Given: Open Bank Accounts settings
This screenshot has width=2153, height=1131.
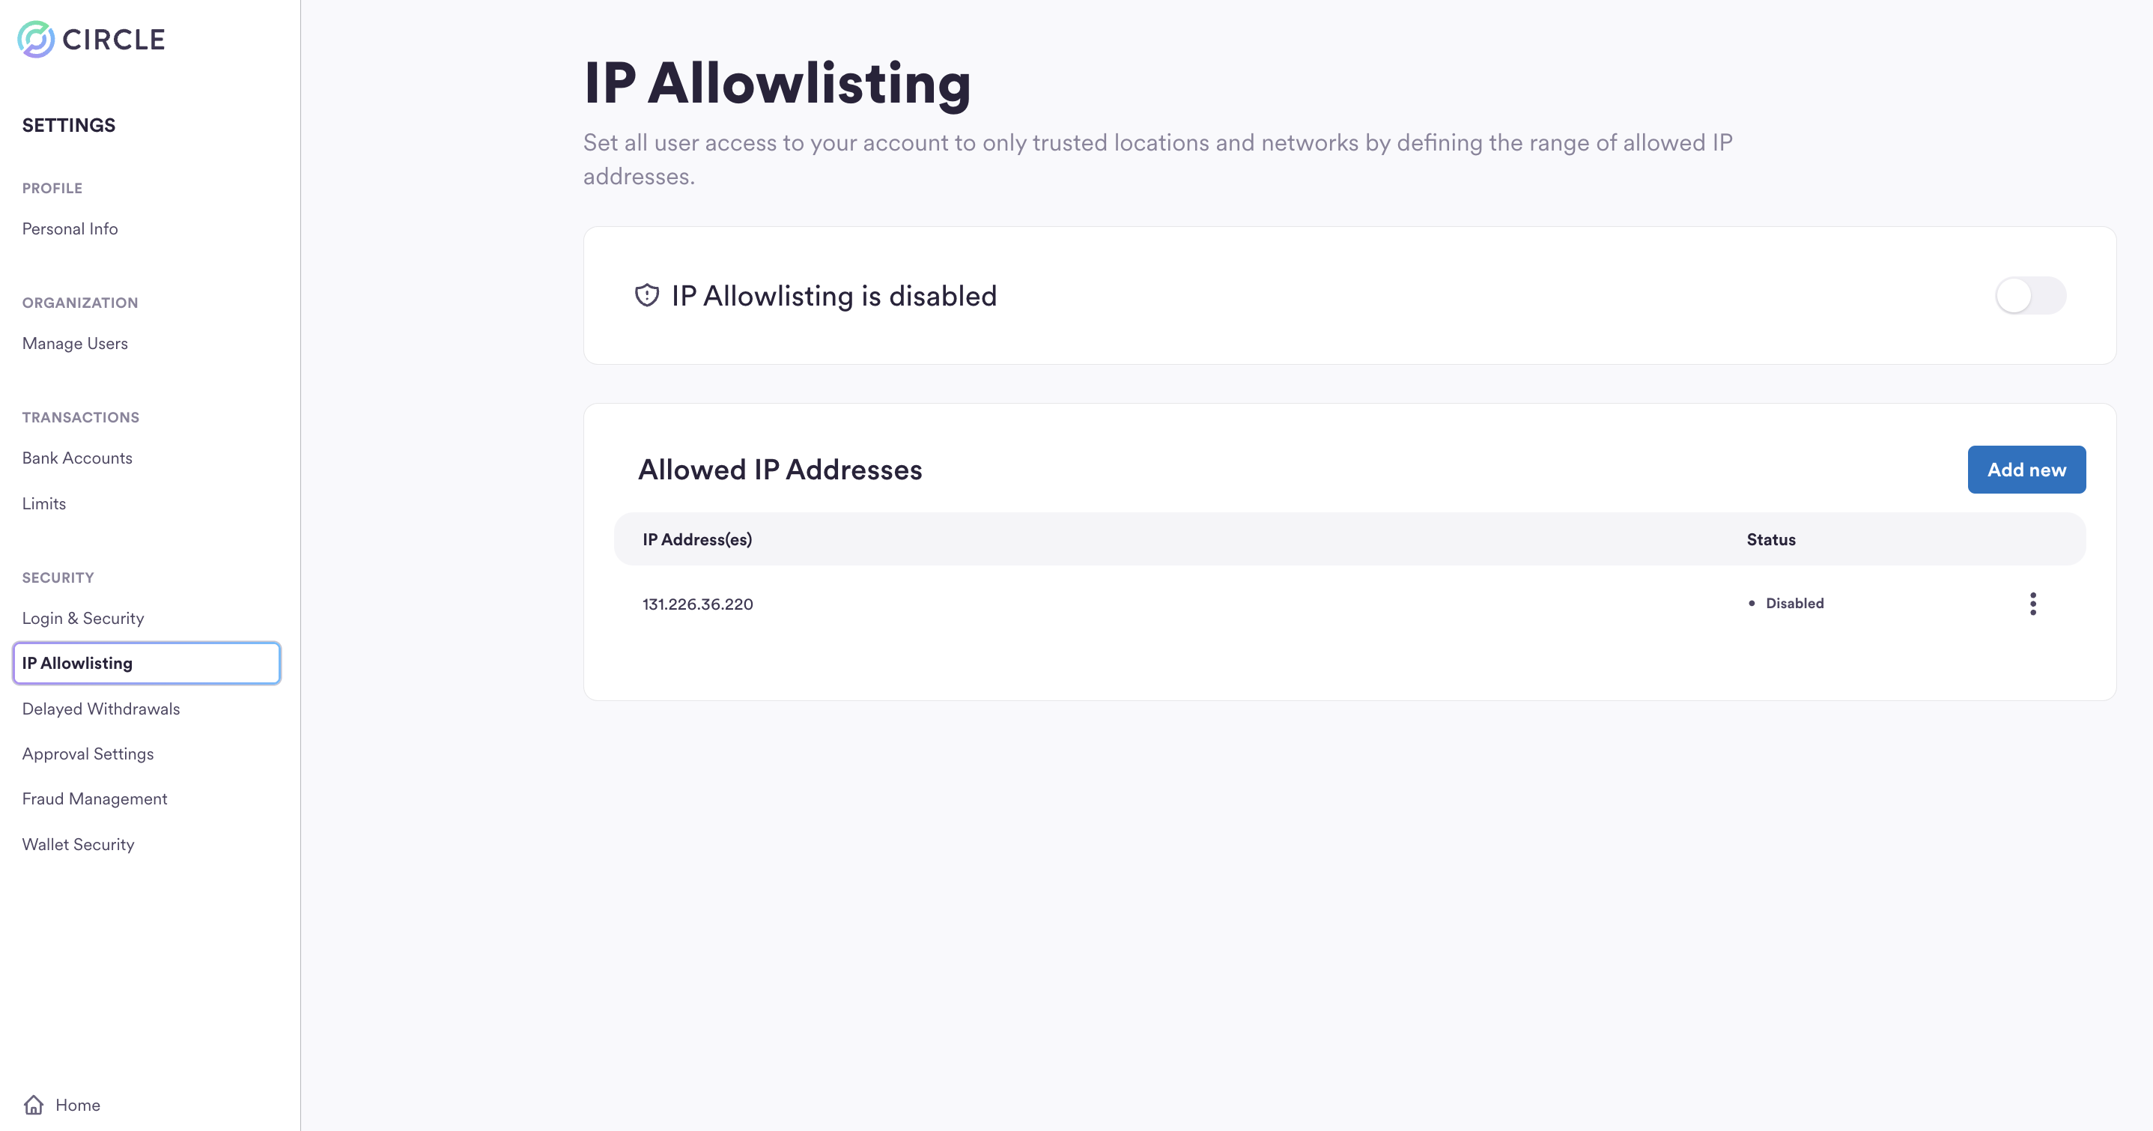Looking at the screenshot, I should (77, 457).
